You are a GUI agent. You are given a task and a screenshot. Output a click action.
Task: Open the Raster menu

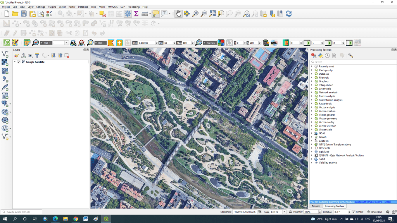72,7
